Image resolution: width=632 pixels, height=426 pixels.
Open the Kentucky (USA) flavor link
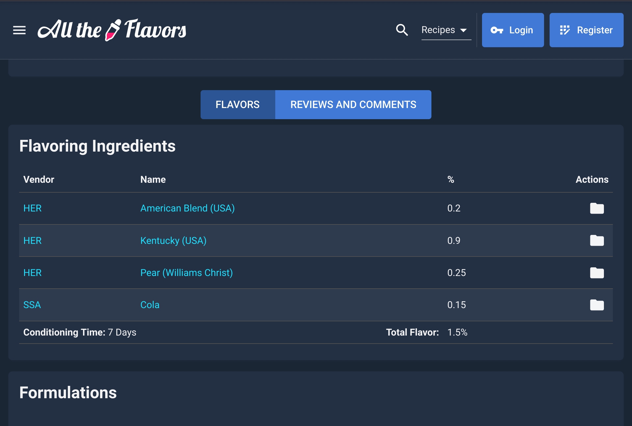[x=173, y=240]
